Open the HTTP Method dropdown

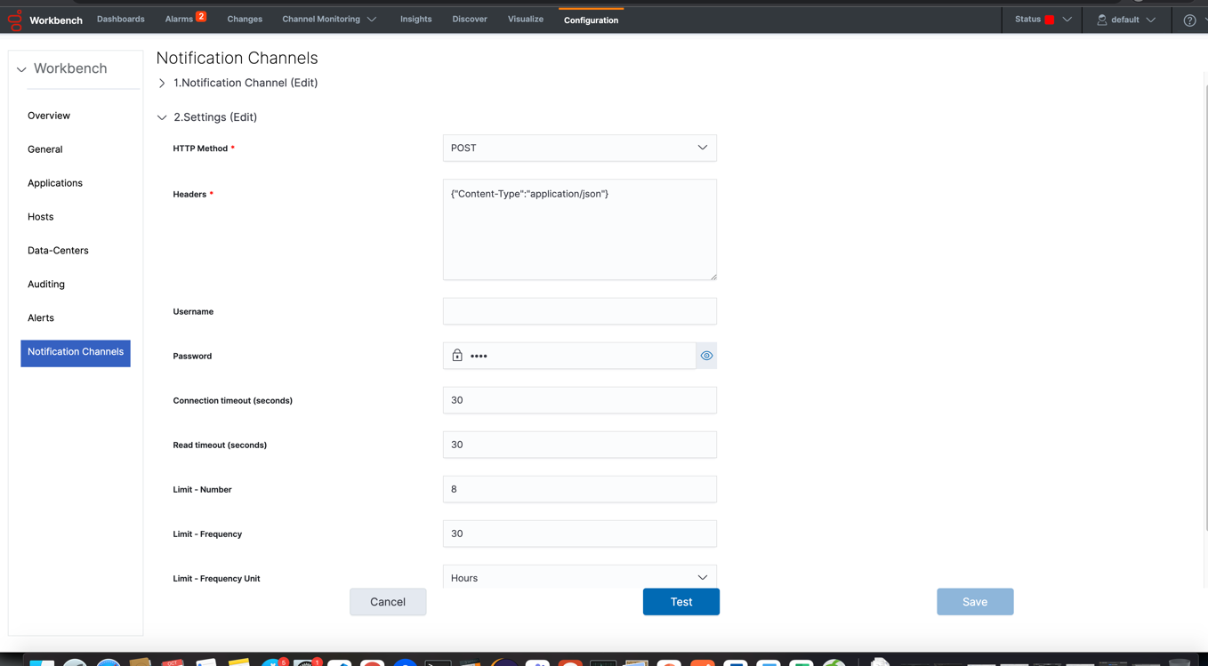pos(579,148)
